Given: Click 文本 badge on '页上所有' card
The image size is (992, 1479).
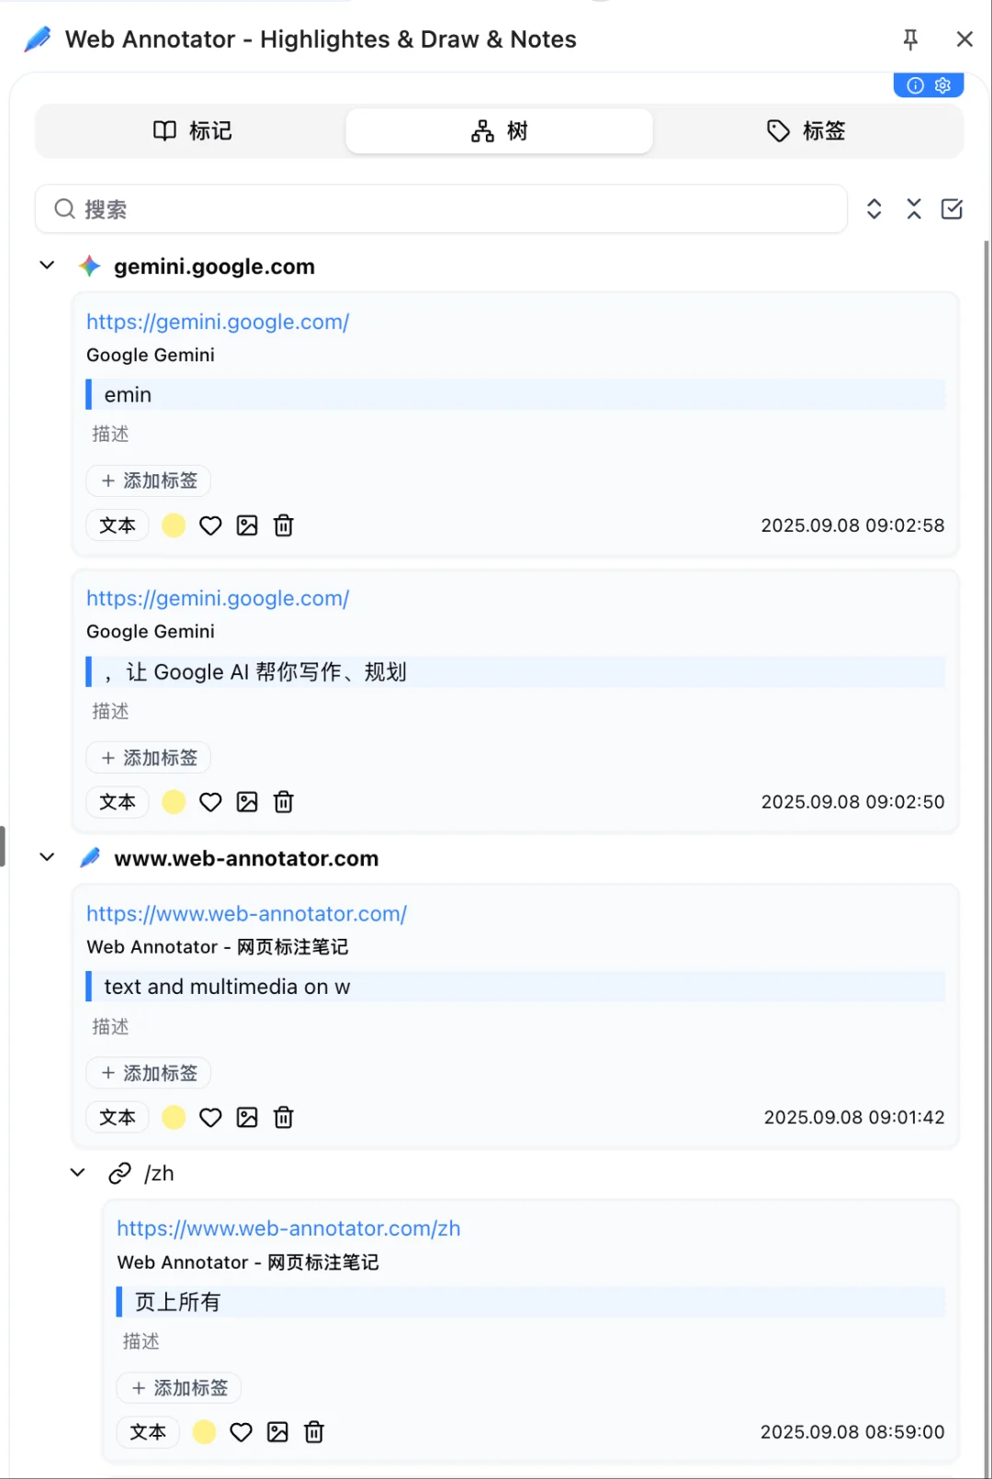Looking at the screenshot, I should click(x=148, y=1432).
